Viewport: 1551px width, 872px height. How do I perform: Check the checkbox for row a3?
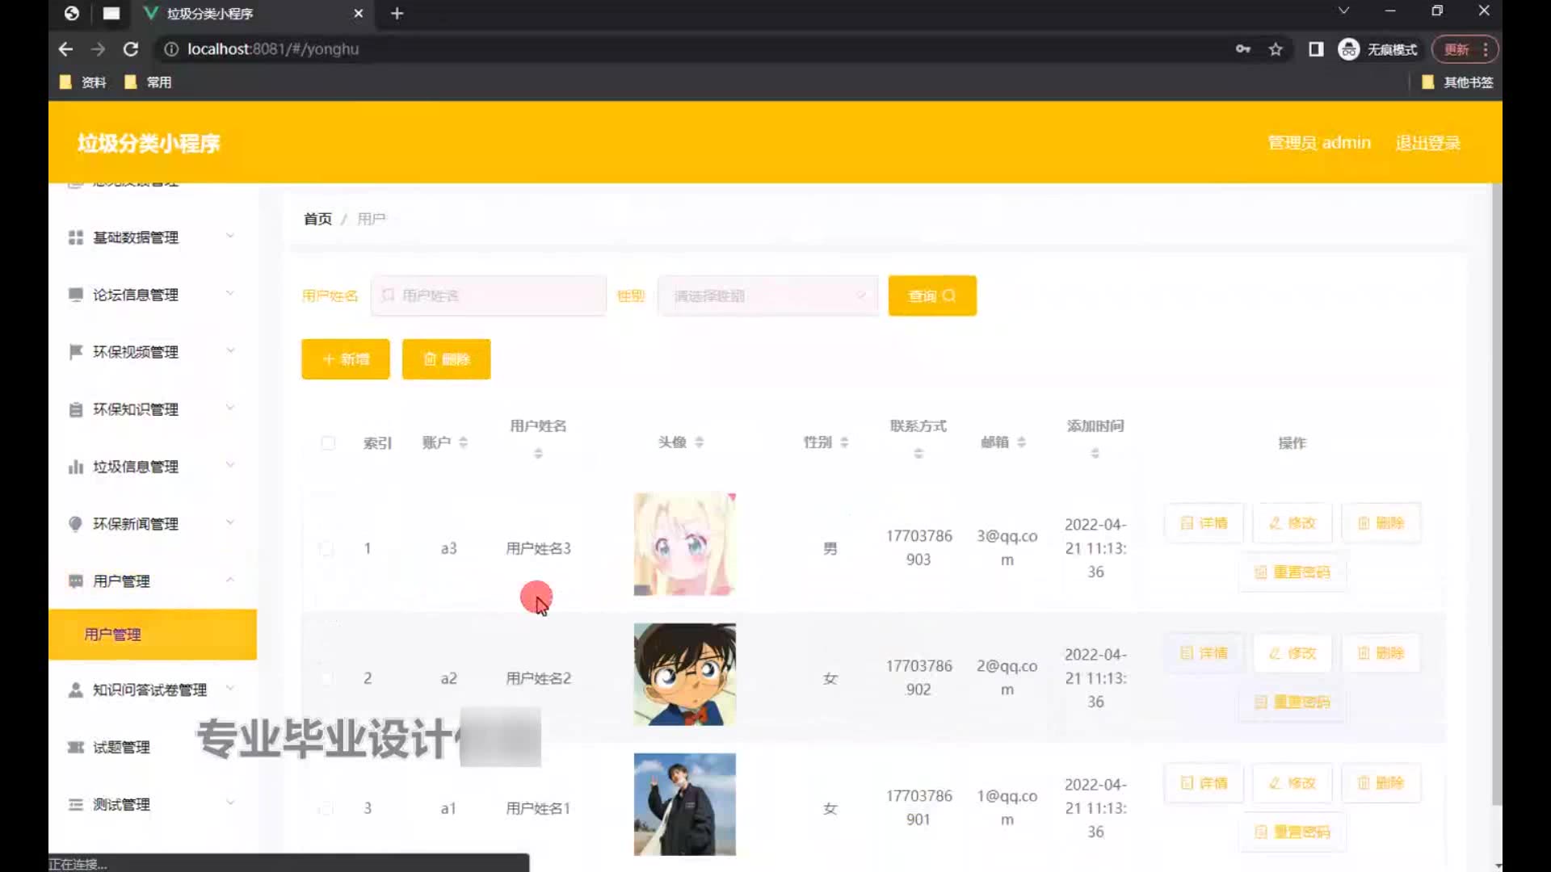(x=326, y=549)
